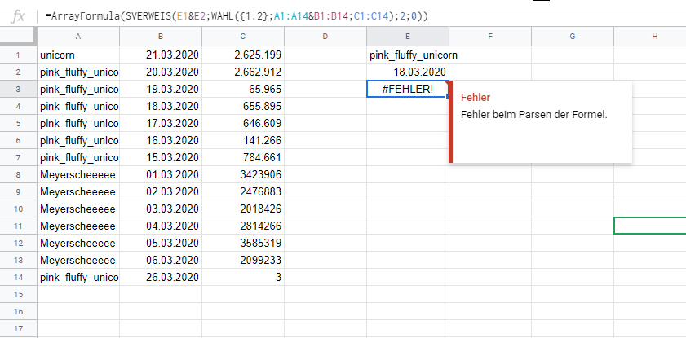
Task: Click cell containing 'unicorn' in A1
Action: pyautogui.click(x=77, y=55)
